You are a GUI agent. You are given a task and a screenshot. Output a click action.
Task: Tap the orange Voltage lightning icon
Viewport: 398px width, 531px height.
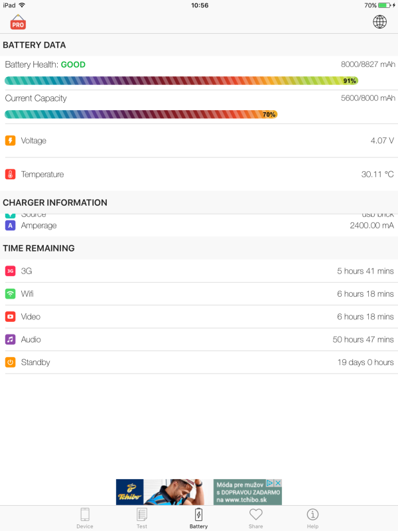click(x=10, y=141)
